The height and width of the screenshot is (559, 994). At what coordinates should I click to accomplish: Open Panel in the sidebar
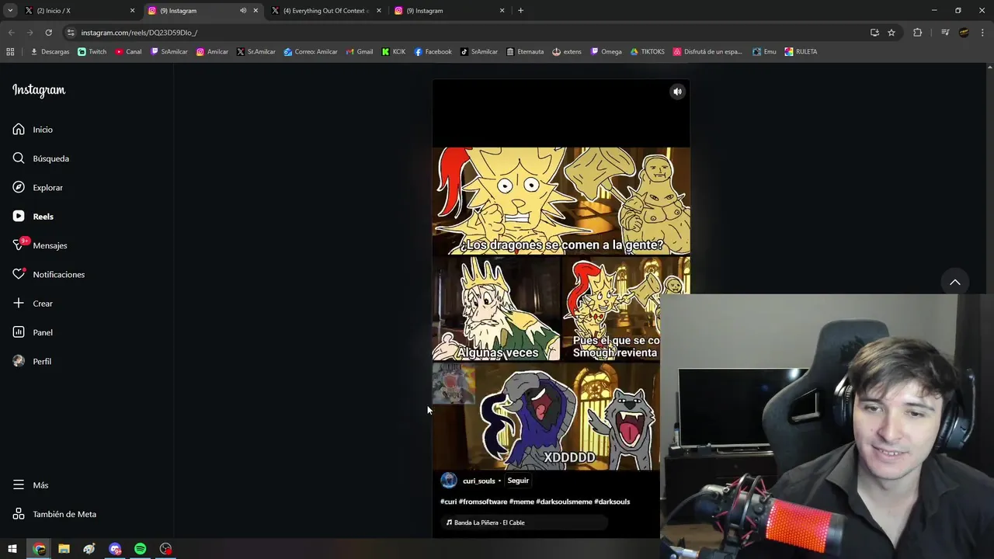tap(33, 332)
